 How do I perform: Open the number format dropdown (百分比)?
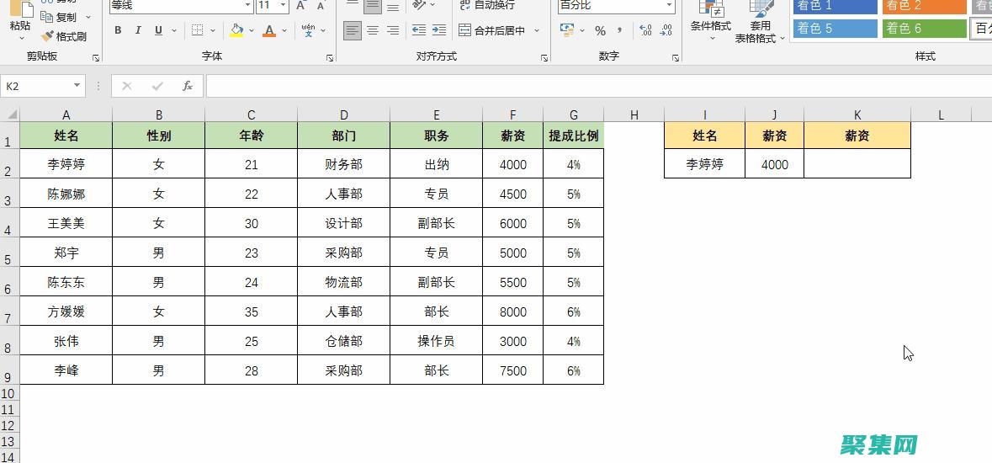(x=670, y=5)
